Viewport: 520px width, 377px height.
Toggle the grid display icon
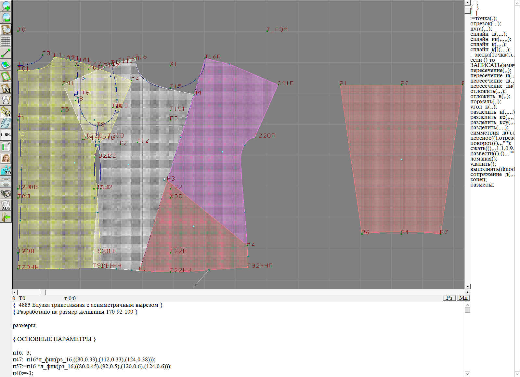[6, 41]
